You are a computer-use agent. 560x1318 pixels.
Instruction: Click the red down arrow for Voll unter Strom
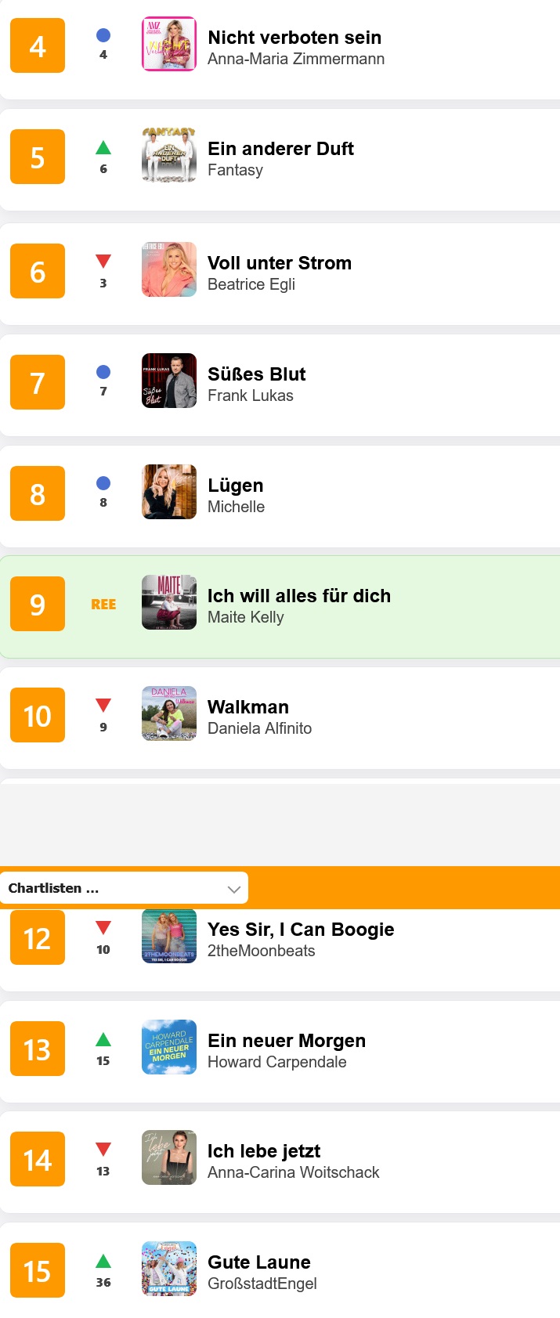(x=103, y=262)
